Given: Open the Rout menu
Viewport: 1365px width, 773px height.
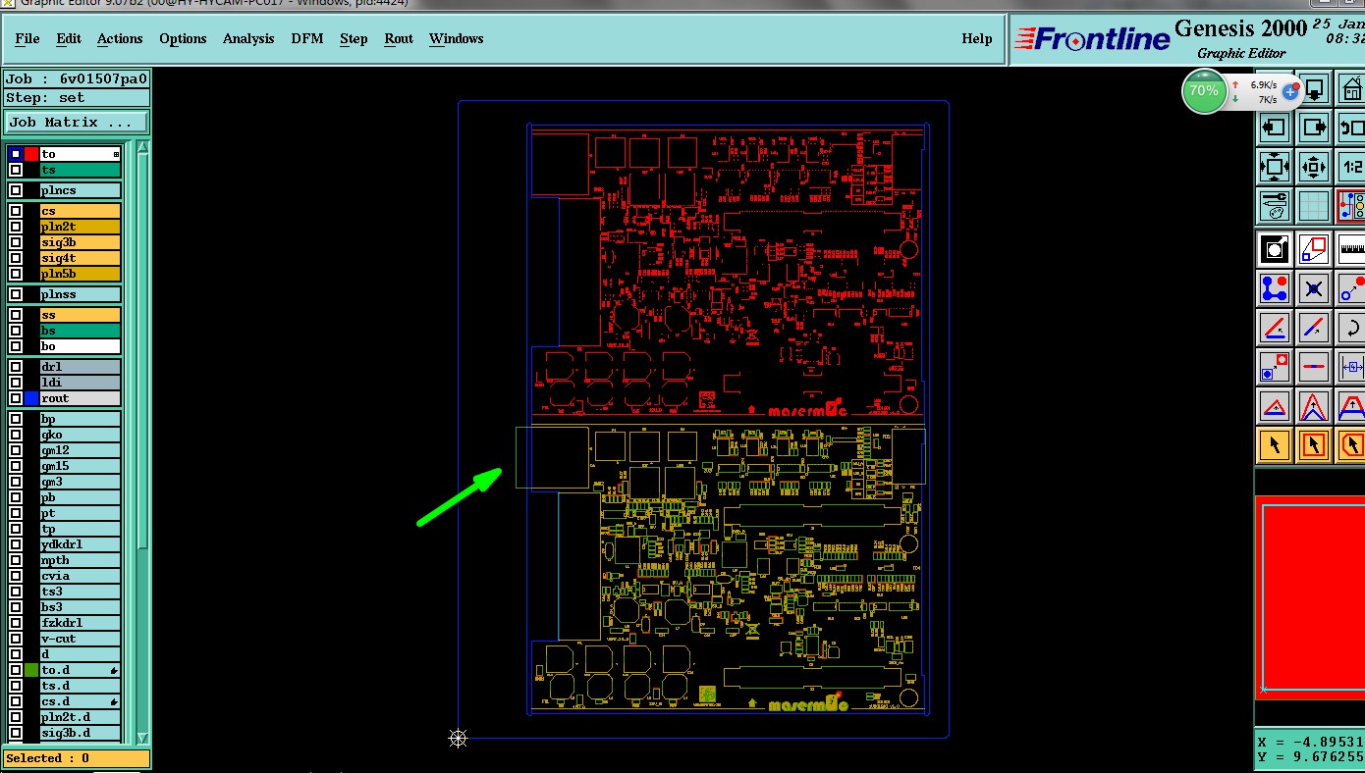Looking at the screenshot, I should [x=399, y=38].
